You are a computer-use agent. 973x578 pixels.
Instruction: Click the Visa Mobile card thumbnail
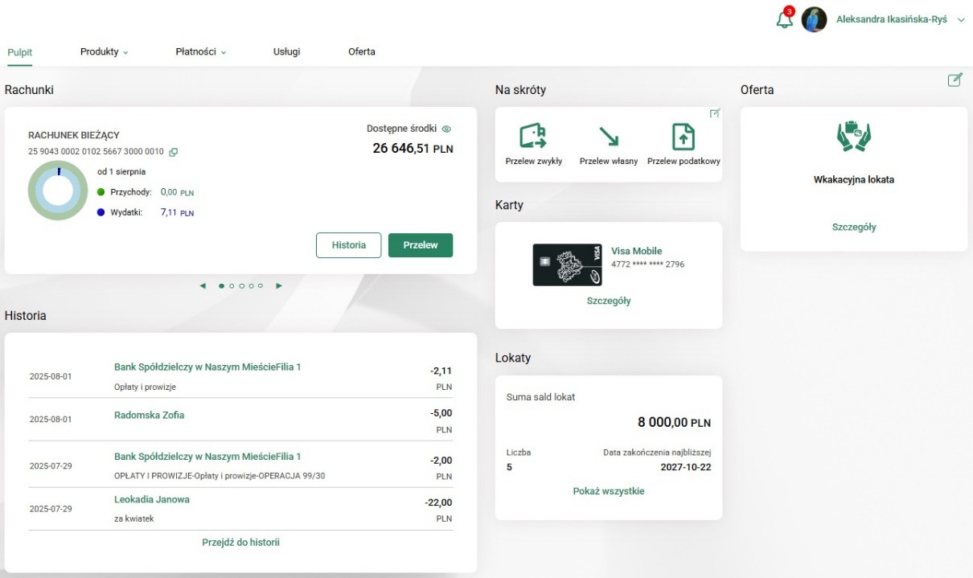point(567,264)
